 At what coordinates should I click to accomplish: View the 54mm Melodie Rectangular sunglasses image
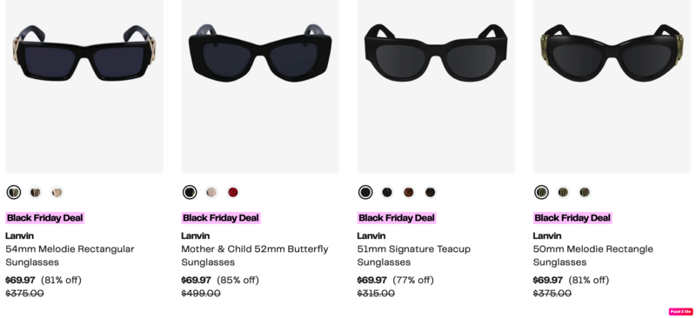[x=84, y=87]
